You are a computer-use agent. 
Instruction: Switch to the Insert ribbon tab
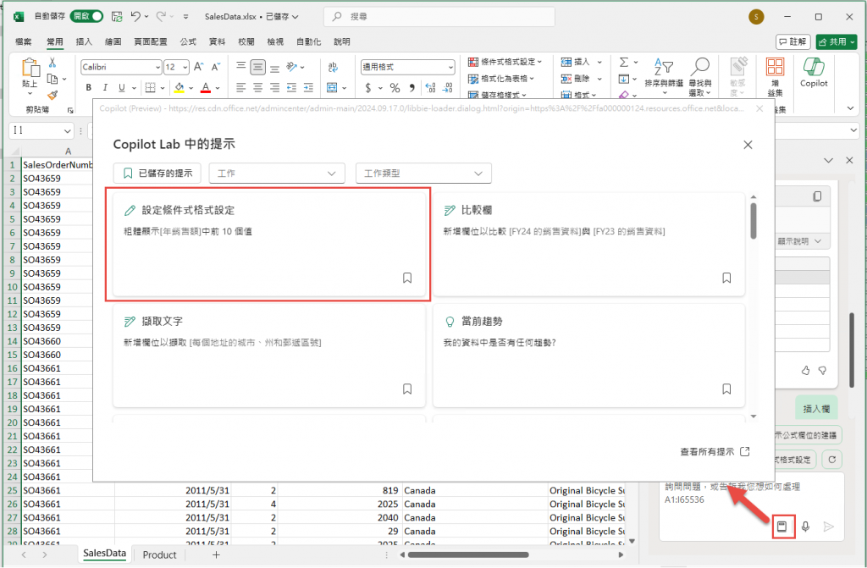click(84, 41)
